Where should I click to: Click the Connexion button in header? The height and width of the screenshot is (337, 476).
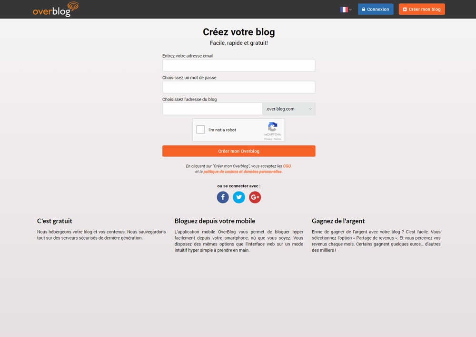click(376, 9)
